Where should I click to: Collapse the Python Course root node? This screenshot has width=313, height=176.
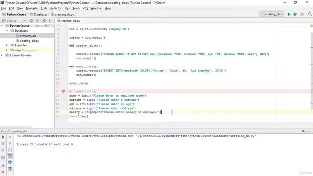click(2, 26)
